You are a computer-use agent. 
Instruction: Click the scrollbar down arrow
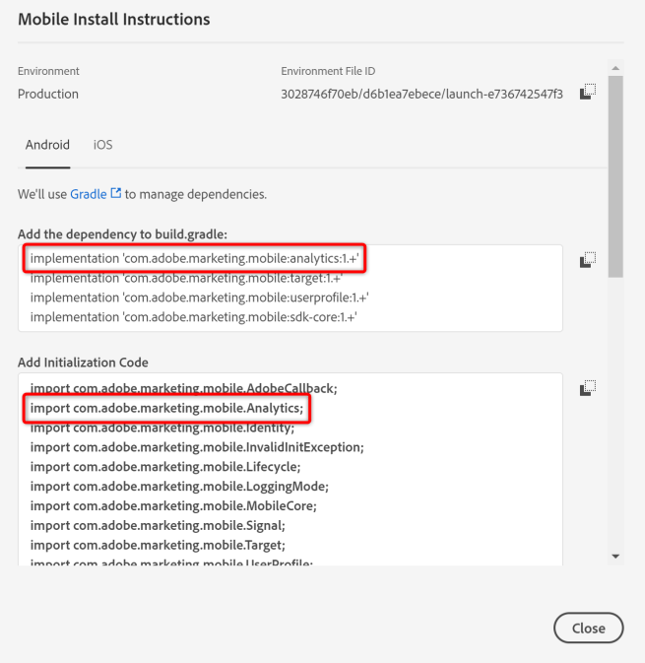[x=616, y=557]
